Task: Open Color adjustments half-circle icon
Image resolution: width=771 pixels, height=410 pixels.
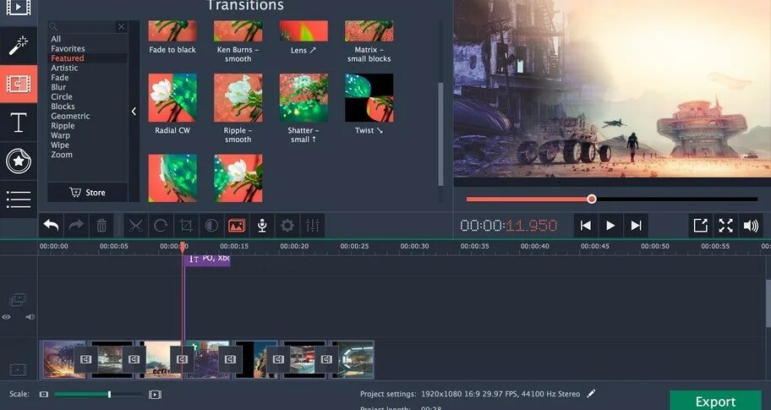Action: (211, 226)
